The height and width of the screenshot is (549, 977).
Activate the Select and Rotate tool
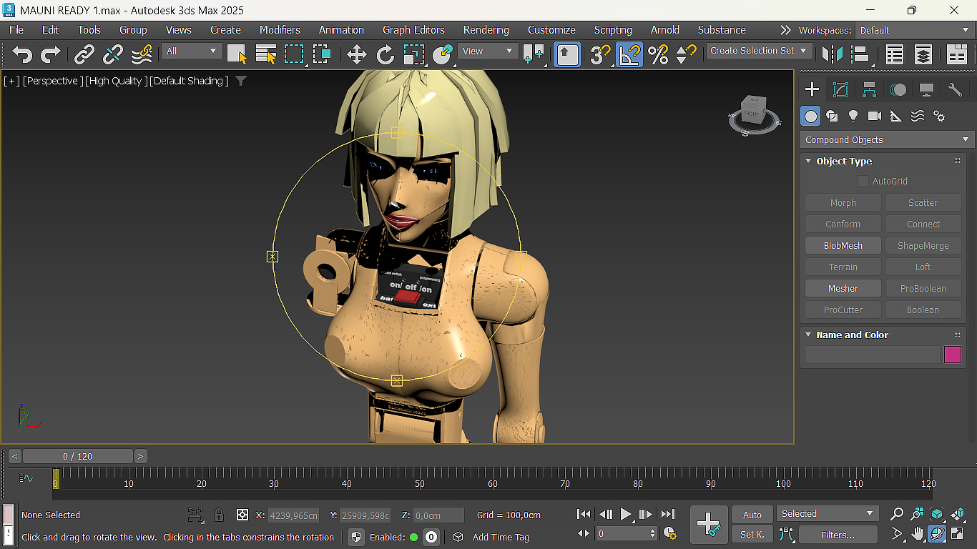385,54
